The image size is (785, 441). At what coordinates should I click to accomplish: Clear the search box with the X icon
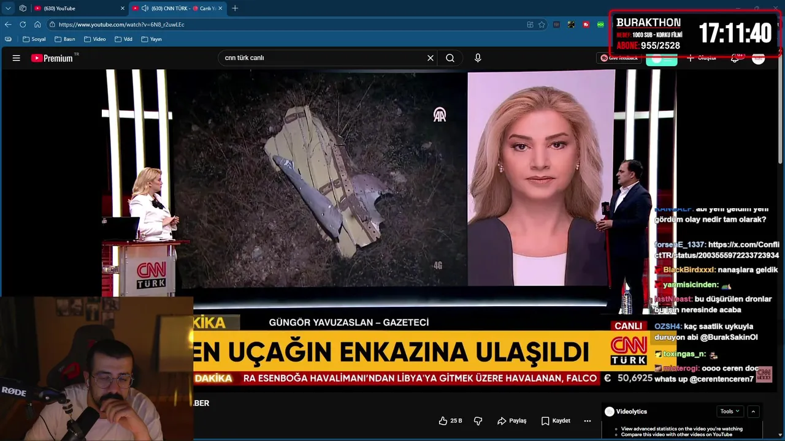click(x=431, y=58)
